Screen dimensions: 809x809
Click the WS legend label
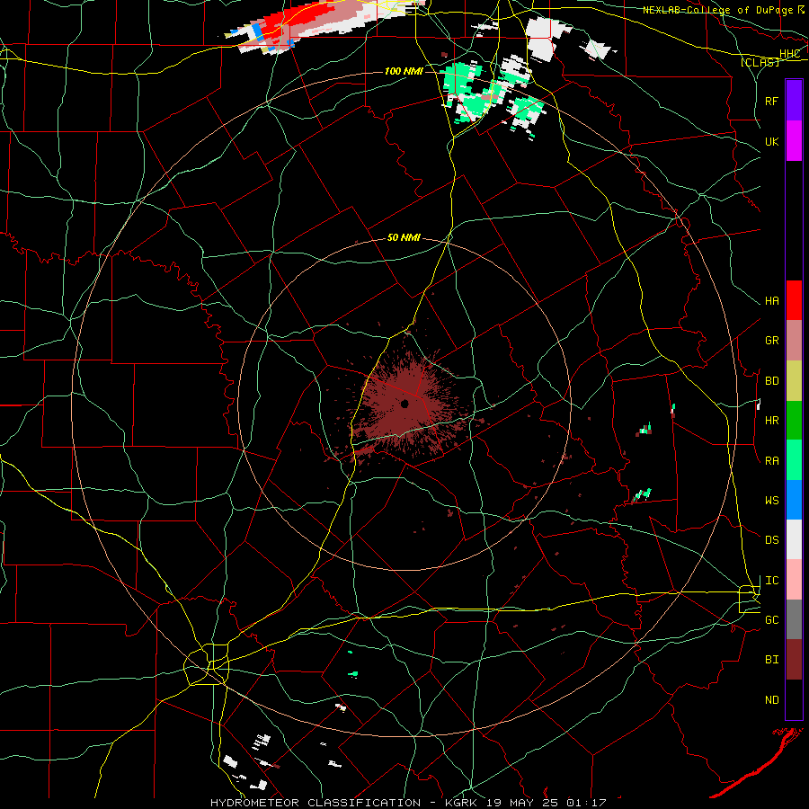[772, 501]
